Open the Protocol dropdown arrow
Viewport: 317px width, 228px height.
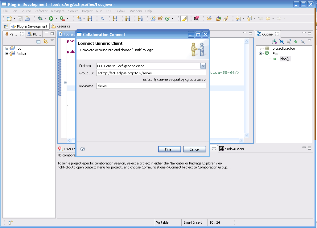[203, 66]
